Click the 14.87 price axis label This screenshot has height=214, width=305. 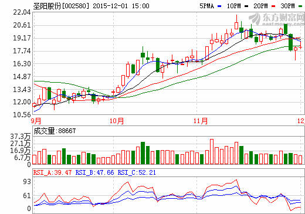point(22,77)
